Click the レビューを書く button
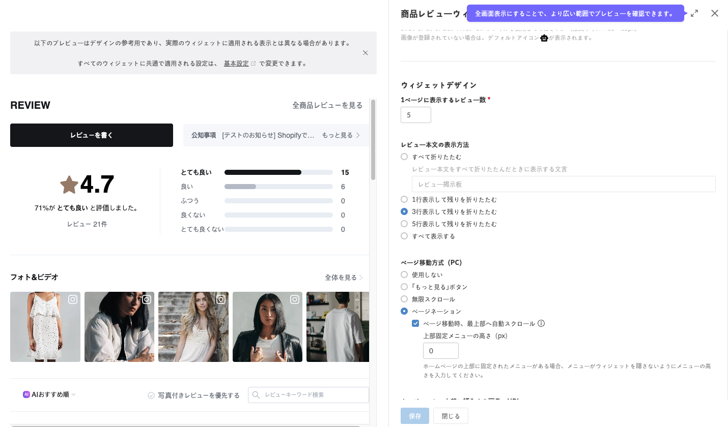 [x=92, y=135]
